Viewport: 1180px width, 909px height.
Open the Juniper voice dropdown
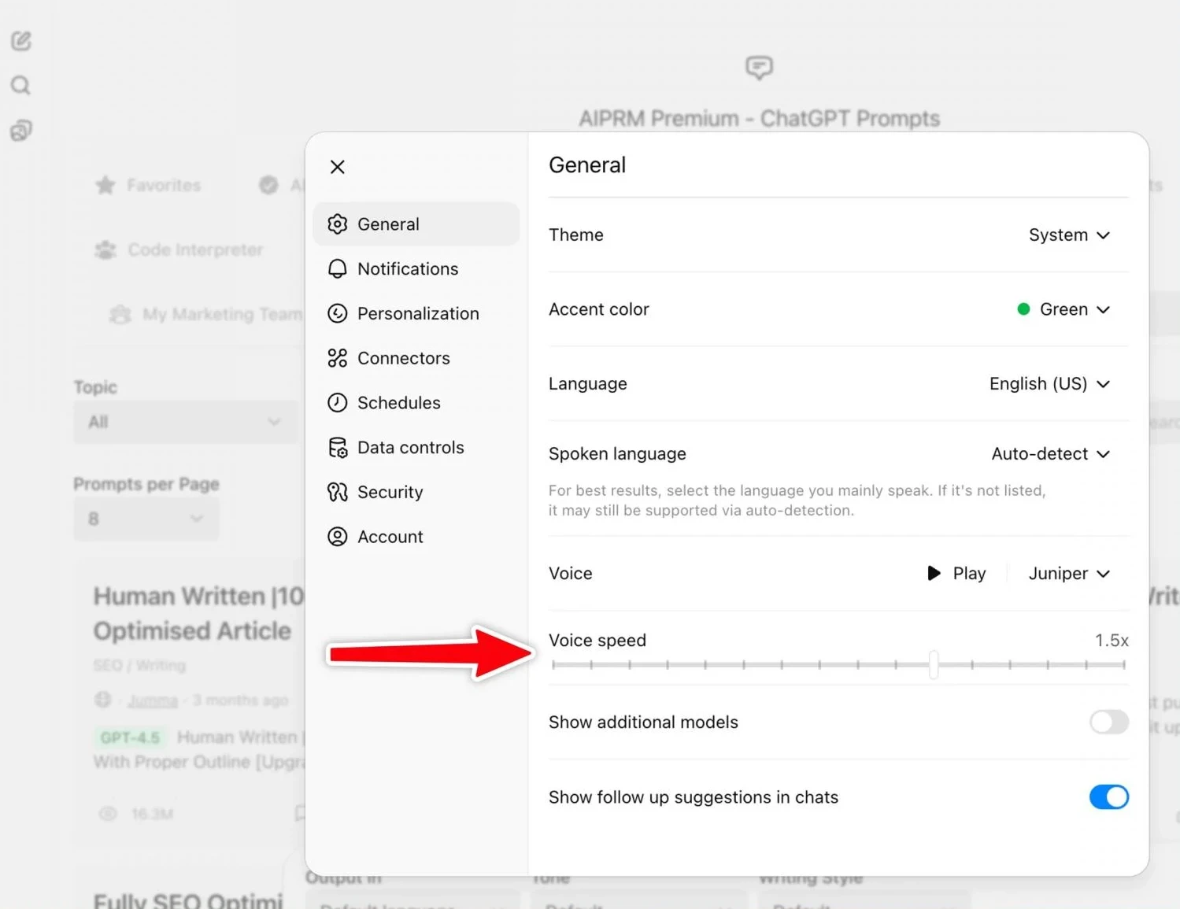pos(1069,573)
